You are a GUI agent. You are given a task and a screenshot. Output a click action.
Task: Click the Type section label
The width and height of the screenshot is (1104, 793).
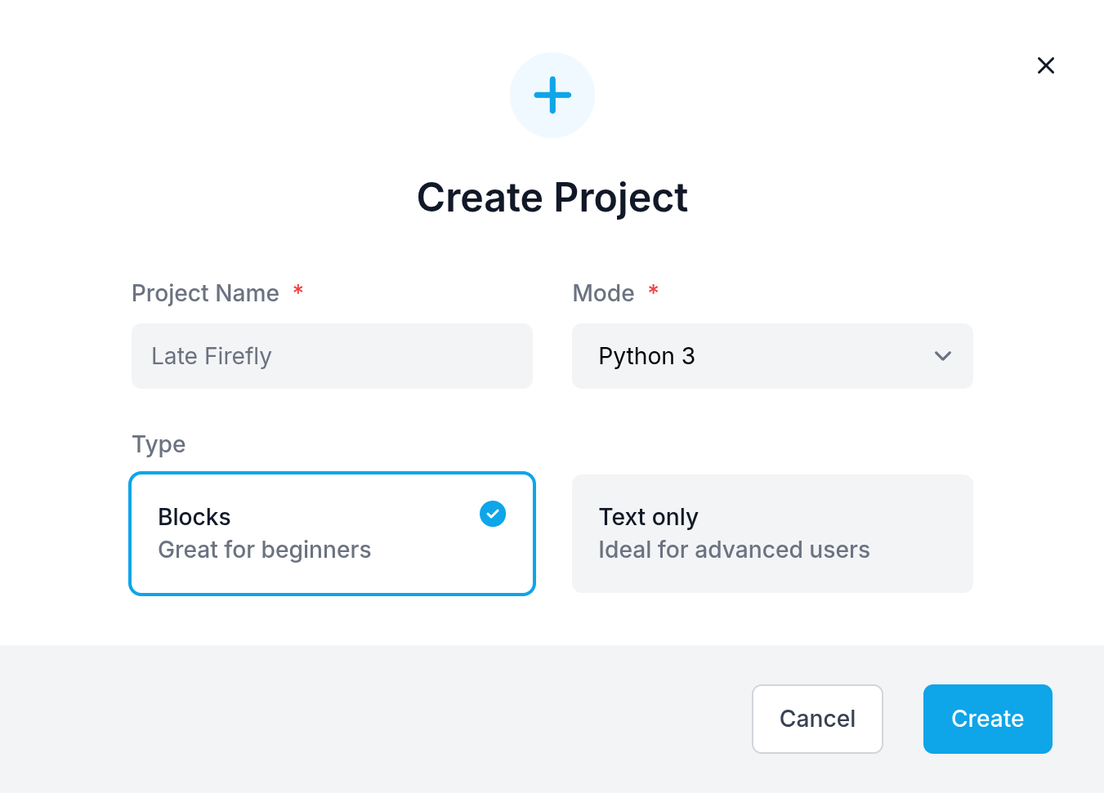(159, 444)
